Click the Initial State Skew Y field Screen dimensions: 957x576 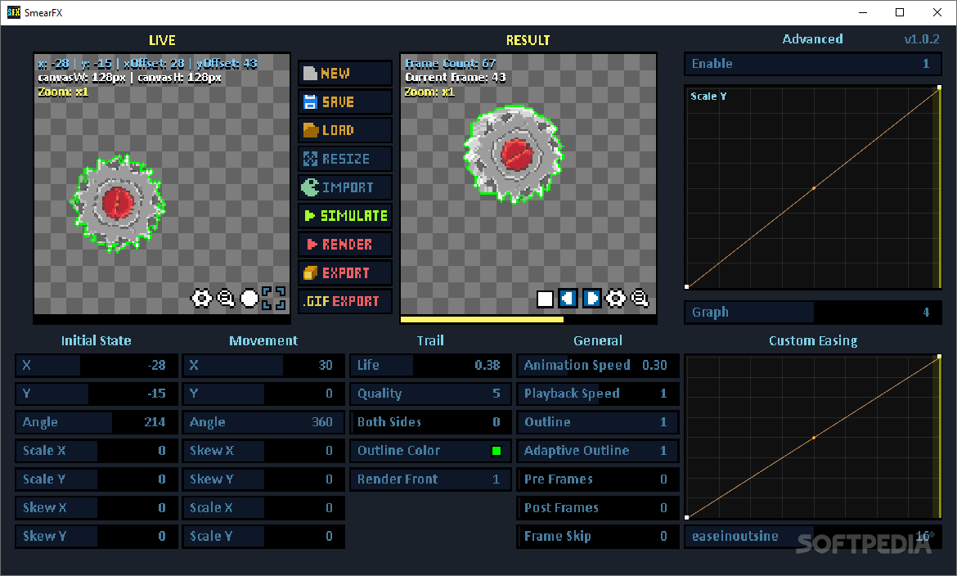click(x=97, y=536)
